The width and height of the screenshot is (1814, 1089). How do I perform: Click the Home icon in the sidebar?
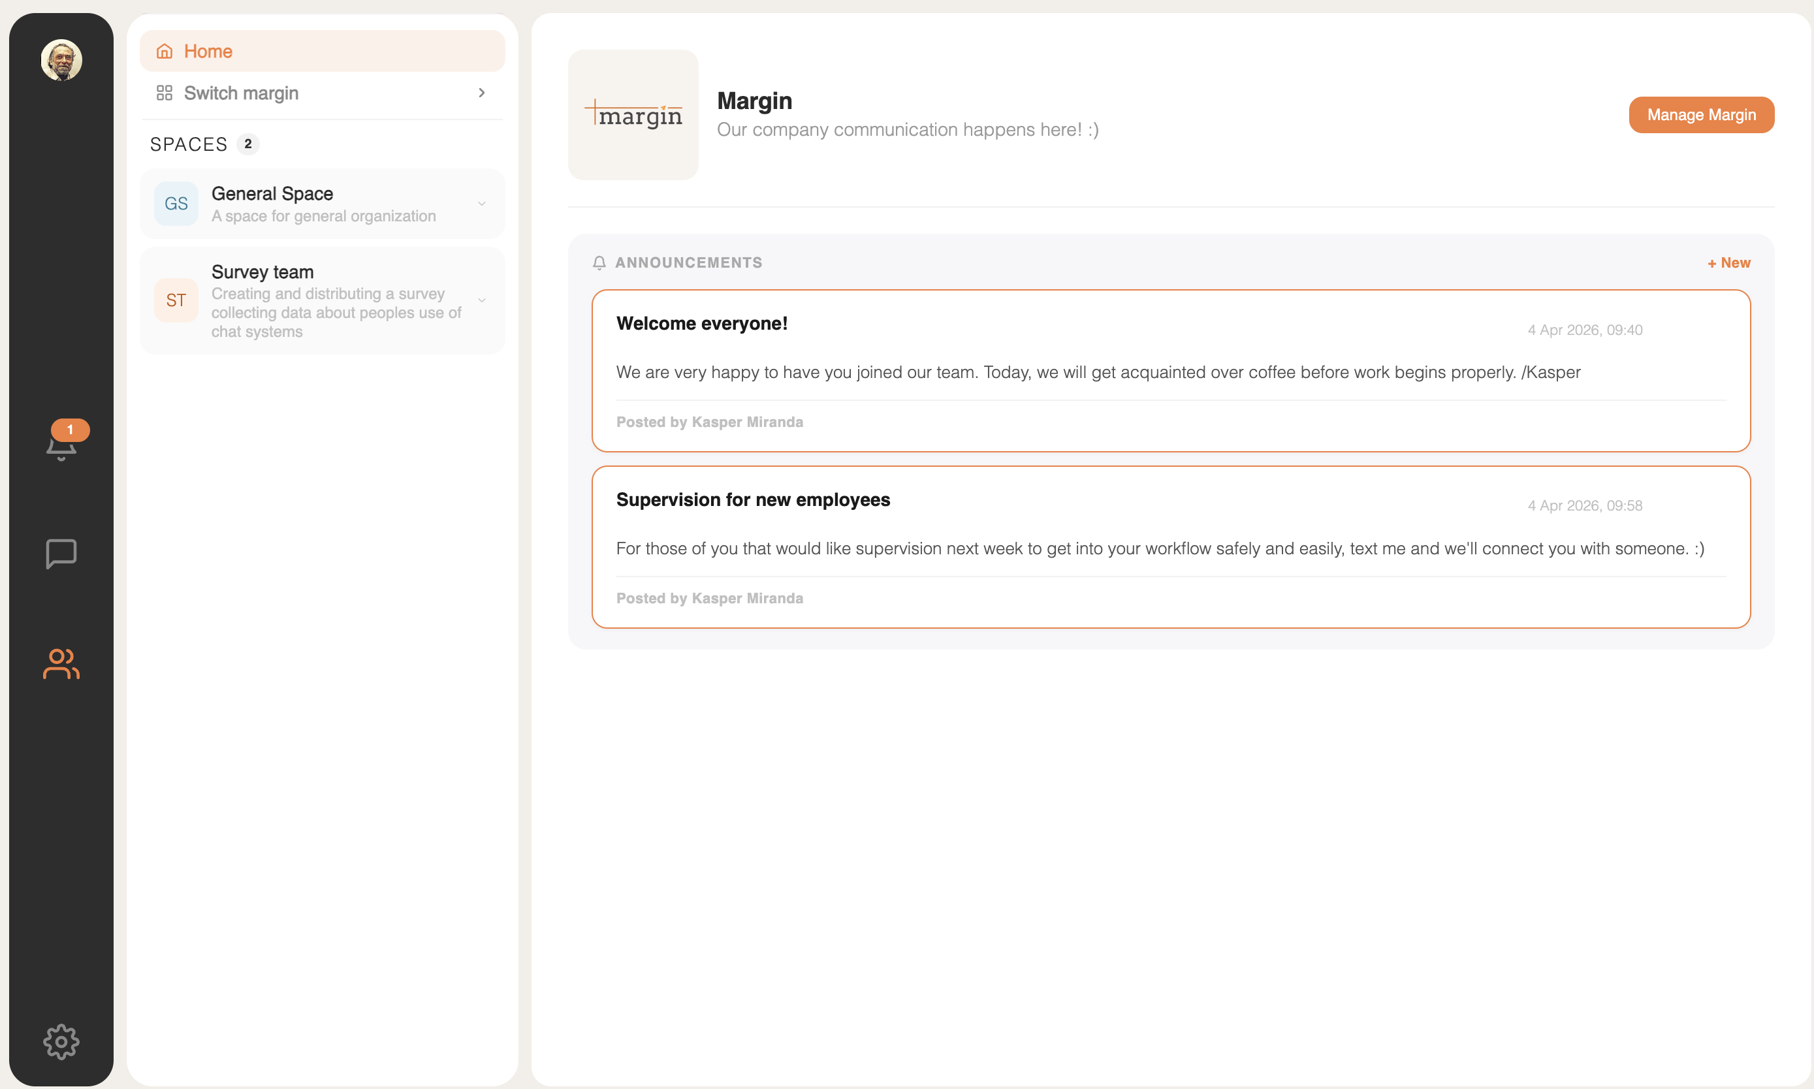165,51
